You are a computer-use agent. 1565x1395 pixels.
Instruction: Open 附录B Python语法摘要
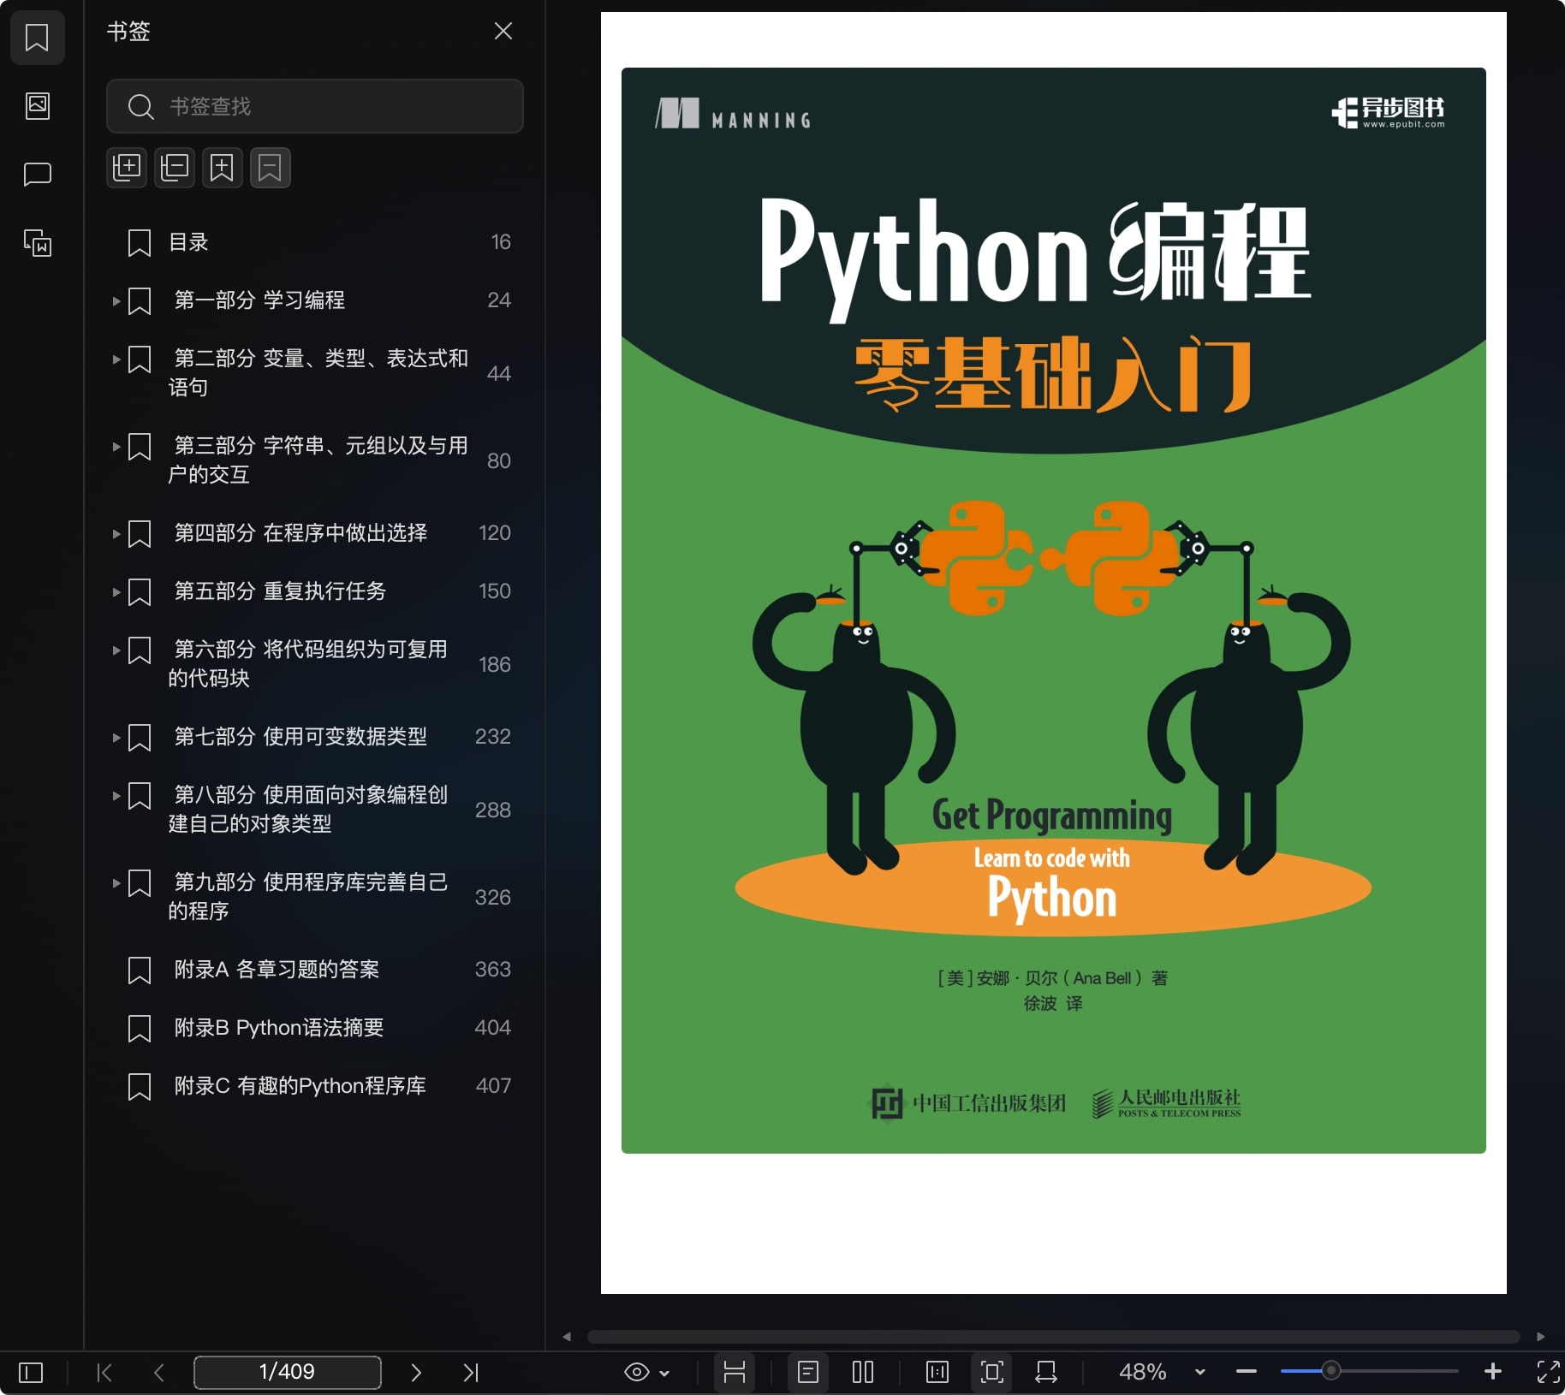279,1028
